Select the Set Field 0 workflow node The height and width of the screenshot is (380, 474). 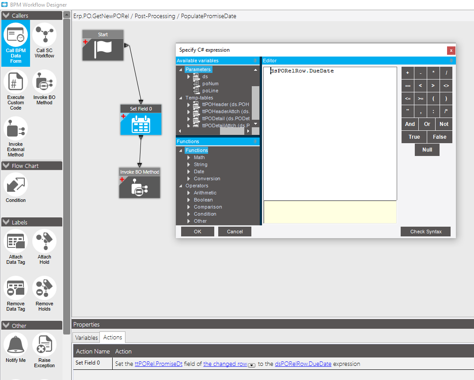(x=140, y=124)
